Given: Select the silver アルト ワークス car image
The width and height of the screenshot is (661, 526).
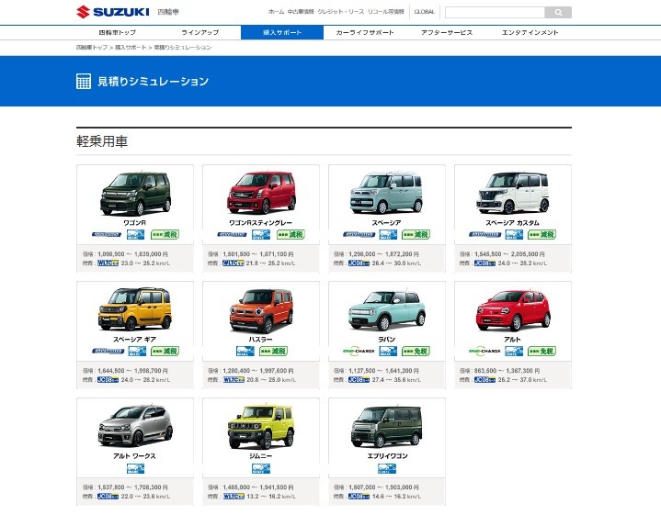Looking at the screenshot, I should [x=135, y=426].
